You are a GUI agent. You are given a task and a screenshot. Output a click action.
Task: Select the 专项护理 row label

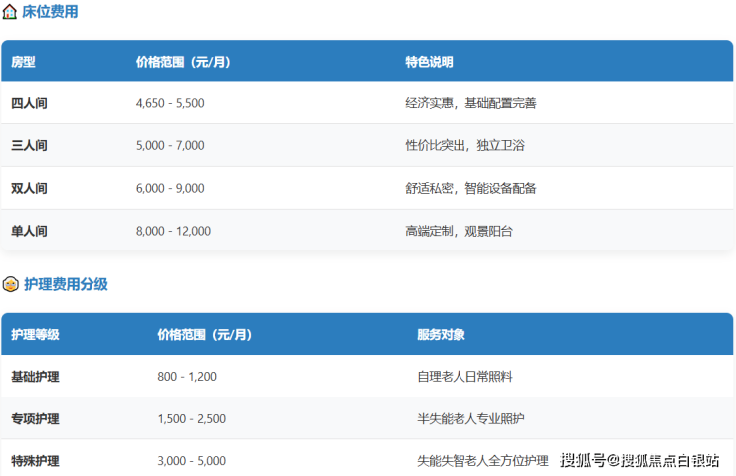coord(35,419)
